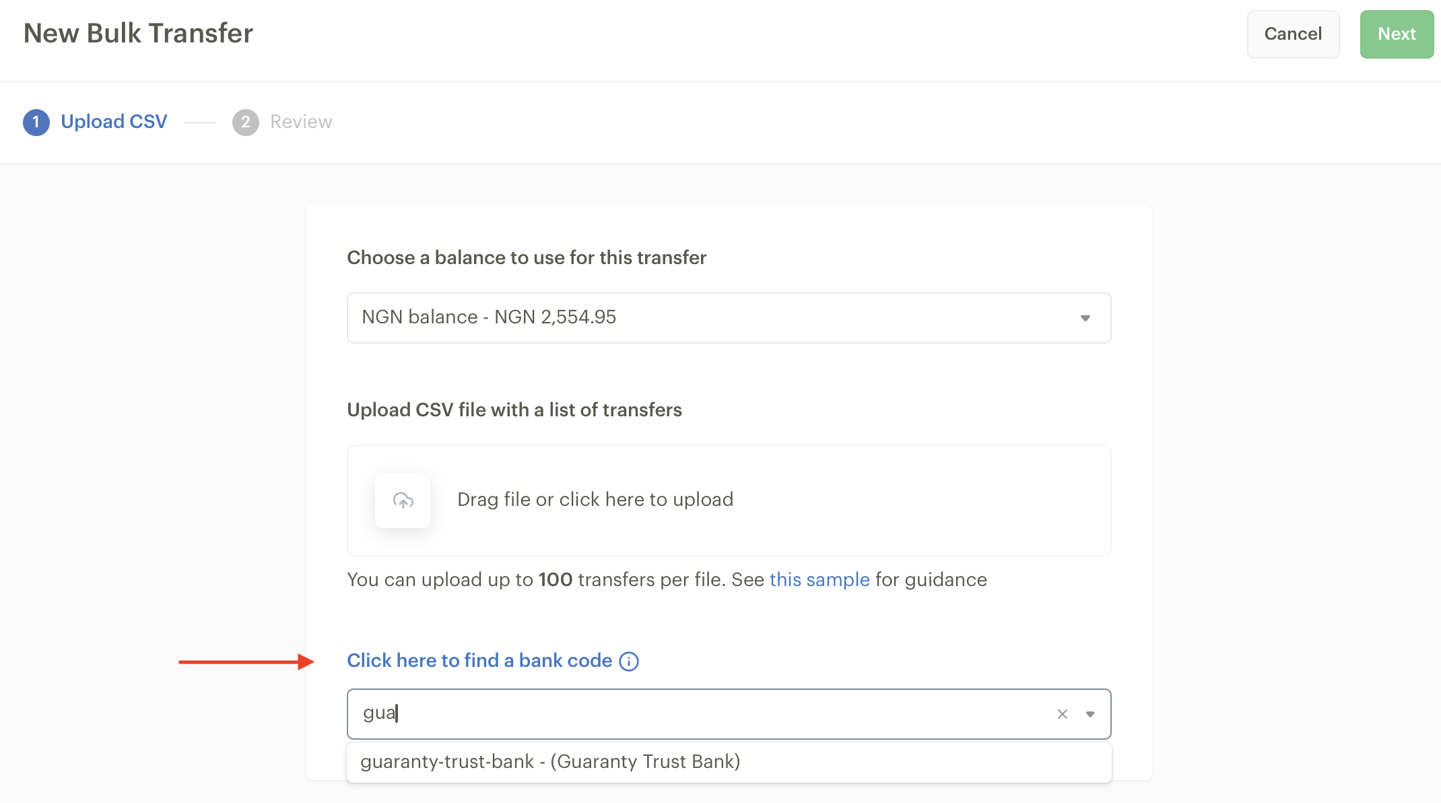Click the New Bulk Transfer heading
Image resolution: width=1441 pixels, height=803 pixels.
(x=138, y=33)
